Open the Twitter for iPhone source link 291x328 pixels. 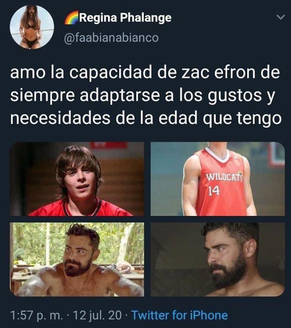click(x=180, y=315)
